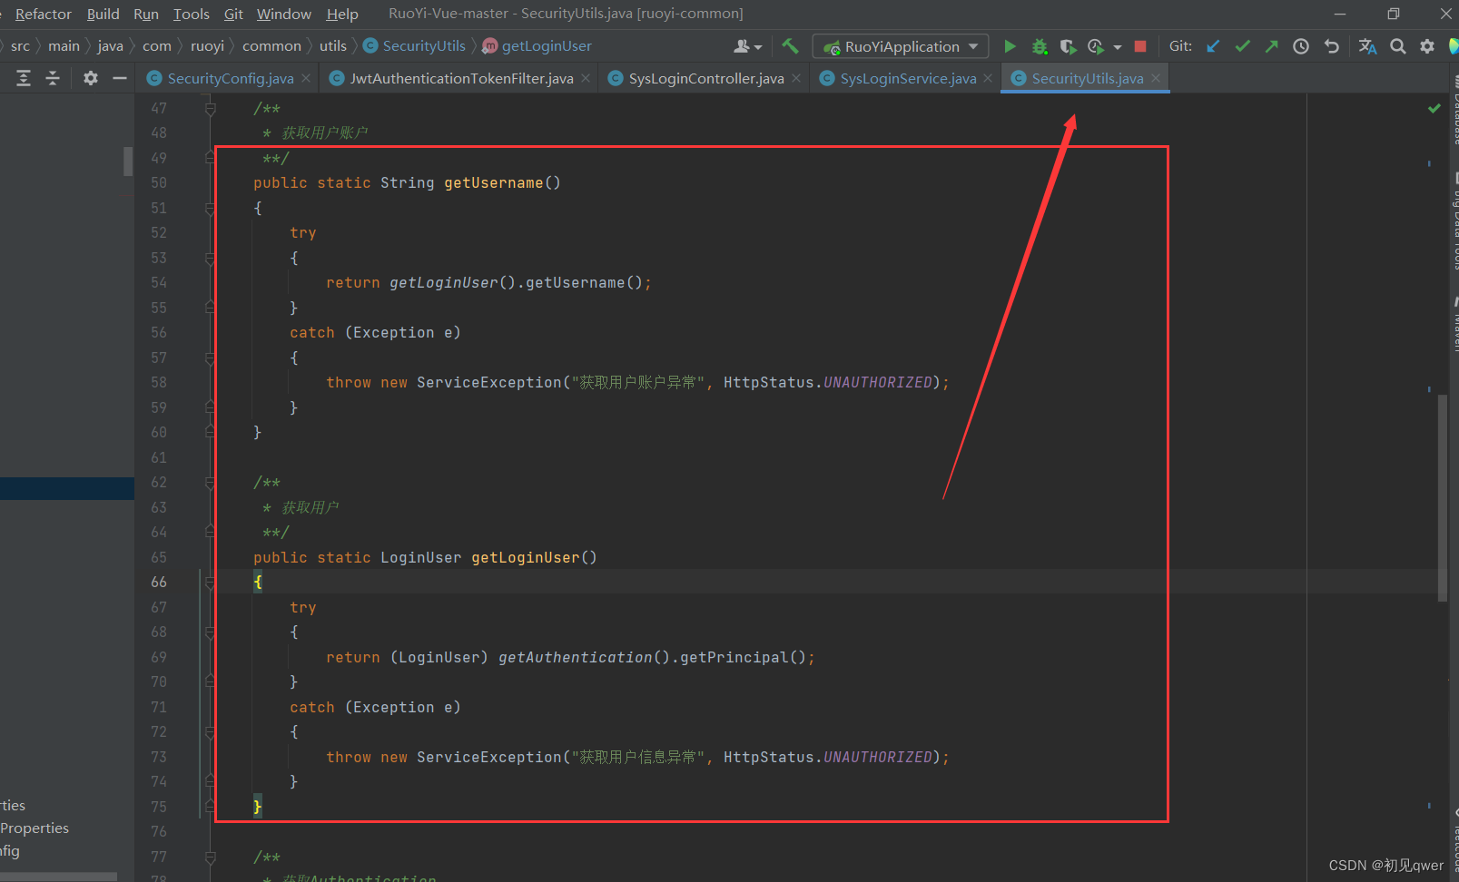Collapse getLoginUser method body at line 66
Viewport: 1459px width, 882px height.
click(x=211, y=583)
